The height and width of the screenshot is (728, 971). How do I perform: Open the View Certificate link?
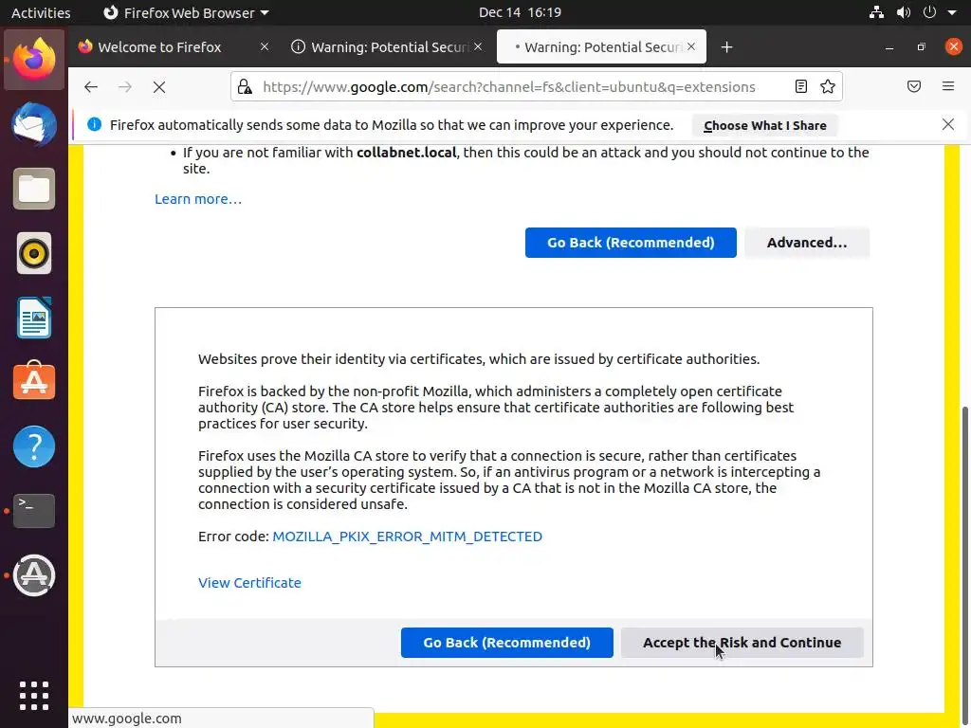click(x=249, y=583)
